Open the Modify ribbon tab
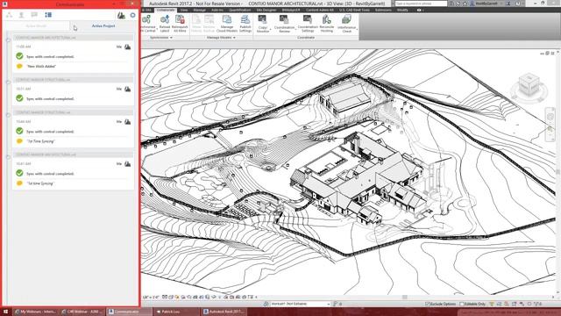This screenshot has height=316, width=561. pos(402,10)
